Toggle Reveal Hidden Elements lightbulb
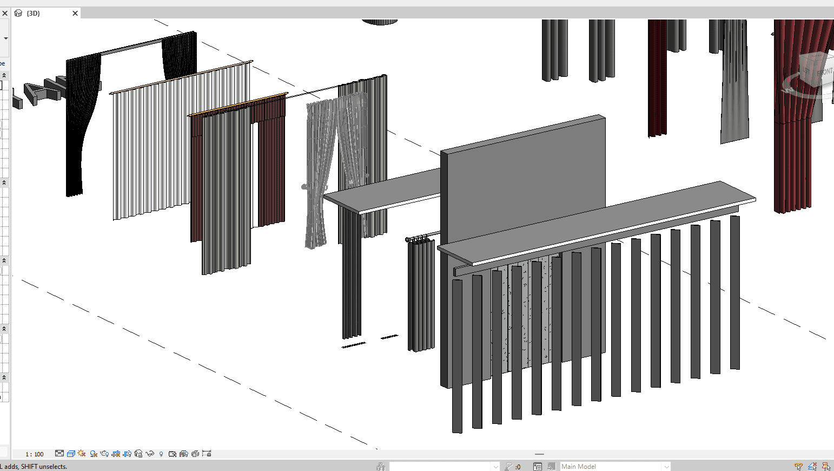 [x=161, y=454]
